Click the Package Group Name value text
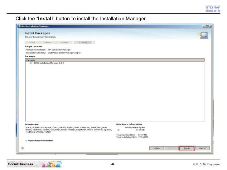Screen dimensions: 227x170 click(x=59, y=50)
